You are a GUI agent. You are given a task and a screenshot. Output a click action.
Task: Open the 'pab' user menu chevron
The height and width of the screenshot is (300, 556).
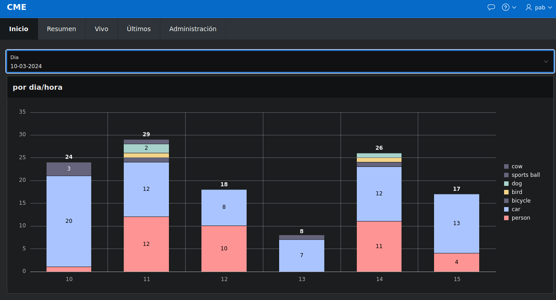point(551,7)
